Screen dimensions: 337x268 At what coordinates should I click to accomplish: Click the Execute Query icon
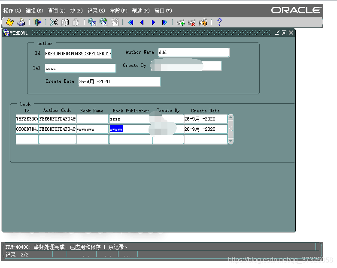point(103,22)
